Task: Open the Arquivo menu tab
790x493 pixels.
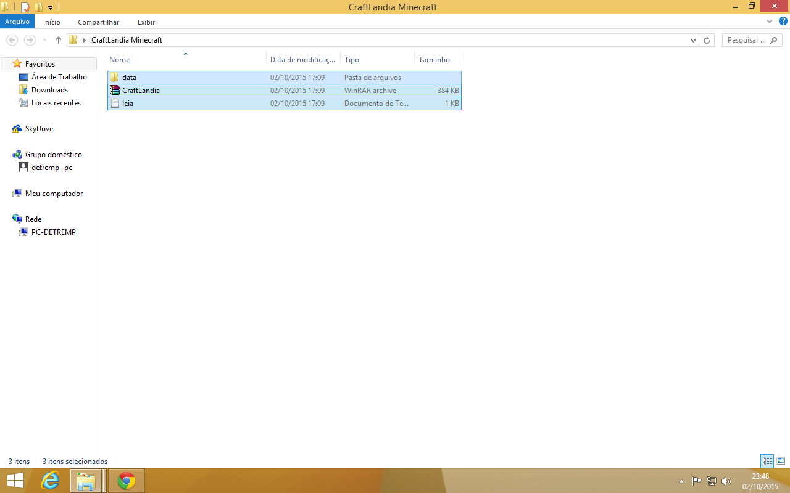Action: [x=17, y=22]
